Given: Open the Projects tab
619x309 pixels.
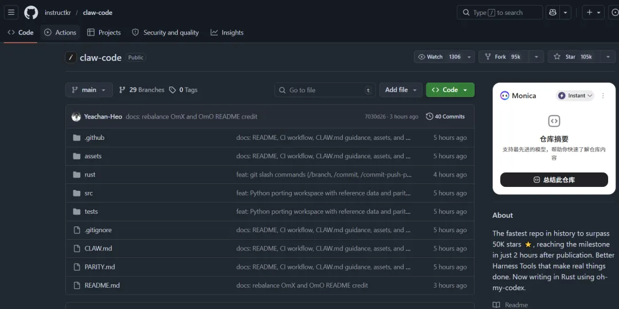Looking at the screenshot, I should pos(104,33).
